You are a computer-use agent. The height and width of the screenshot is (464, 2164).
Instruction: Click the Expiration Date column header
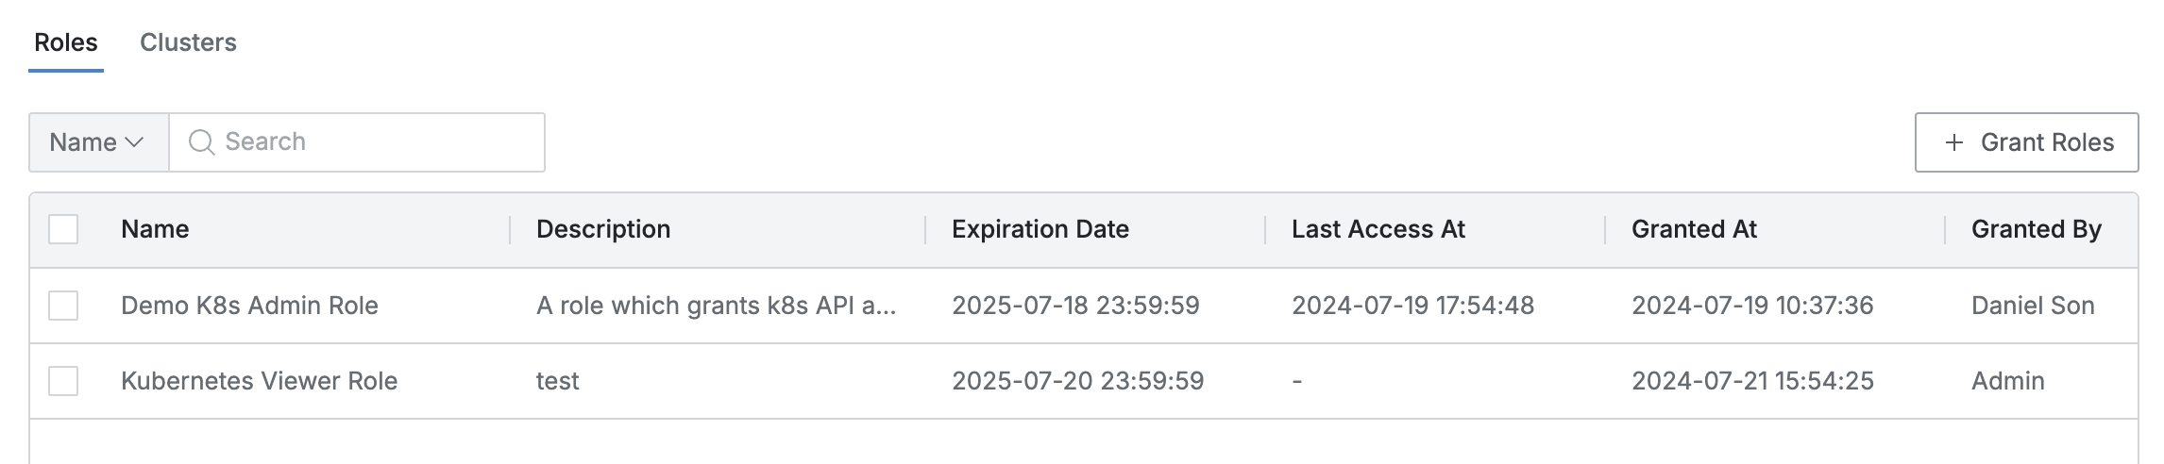[x=1040, y=229]
